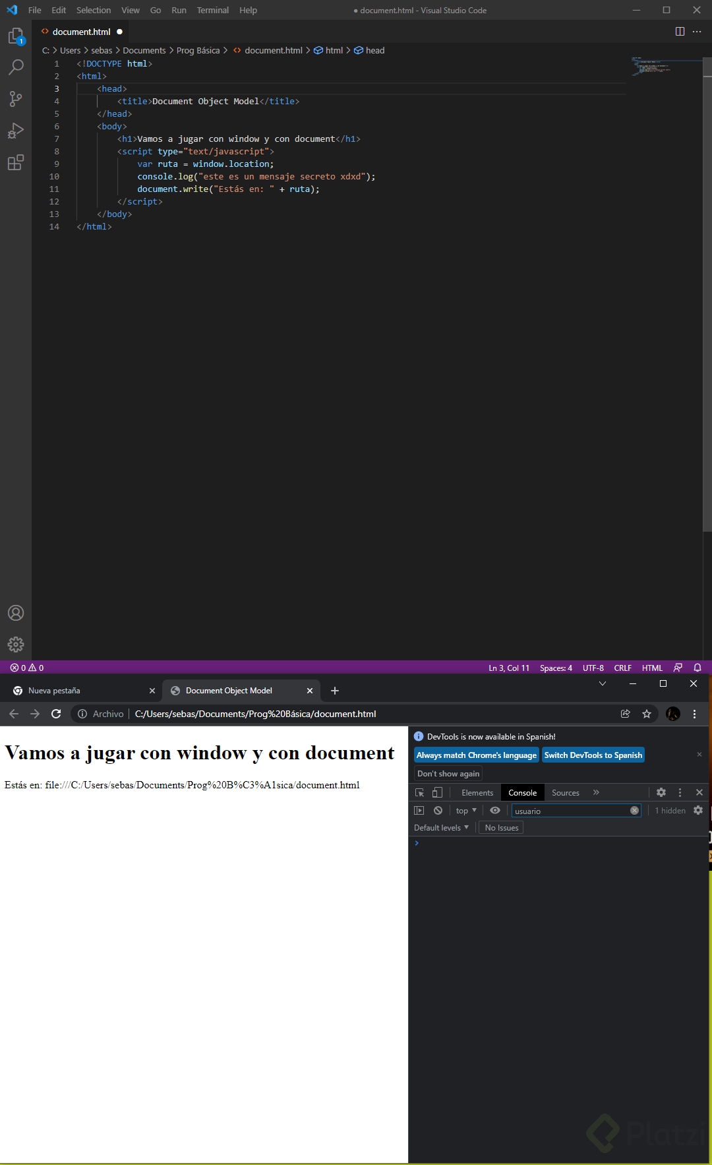The height and width of the screenshot is (1165, 712).
Task: Clear the console filter text
Action: click(x=634, y=810)
